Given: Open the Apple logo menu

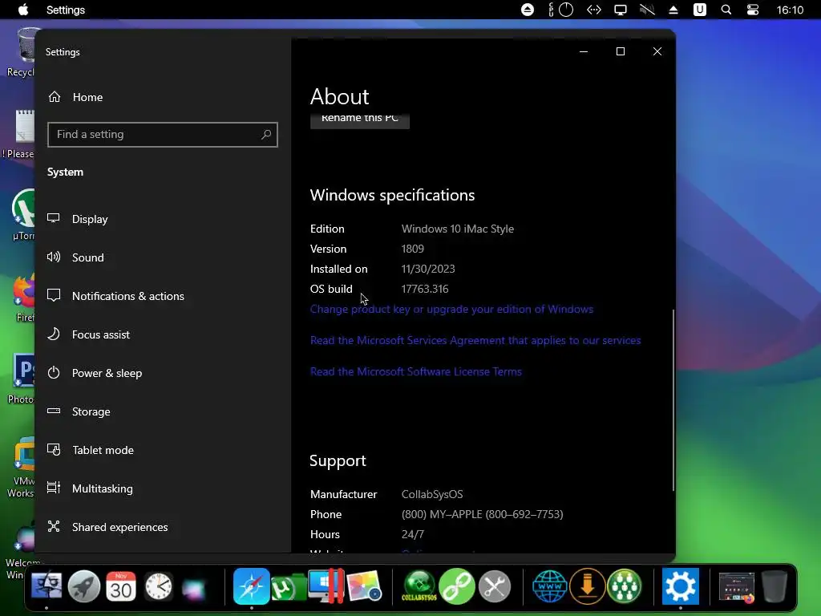Looking at the screenshot, I should 23,10.
